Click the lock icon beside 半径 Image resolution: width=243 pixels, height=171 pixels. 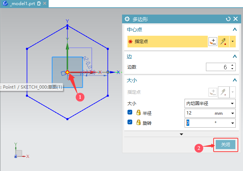click(138, 113)
